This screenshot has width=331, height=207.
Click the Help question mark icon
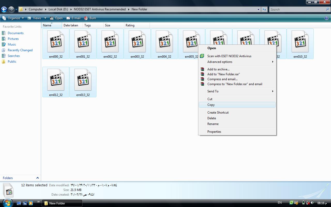[x=326, y=18]
